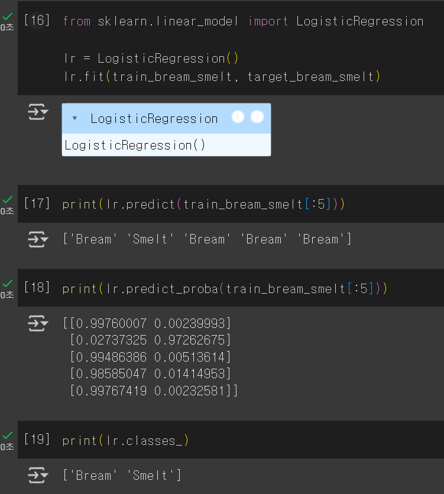Click the green checkmark beside cell 17

pyautogui.click(x=8, y=200)
